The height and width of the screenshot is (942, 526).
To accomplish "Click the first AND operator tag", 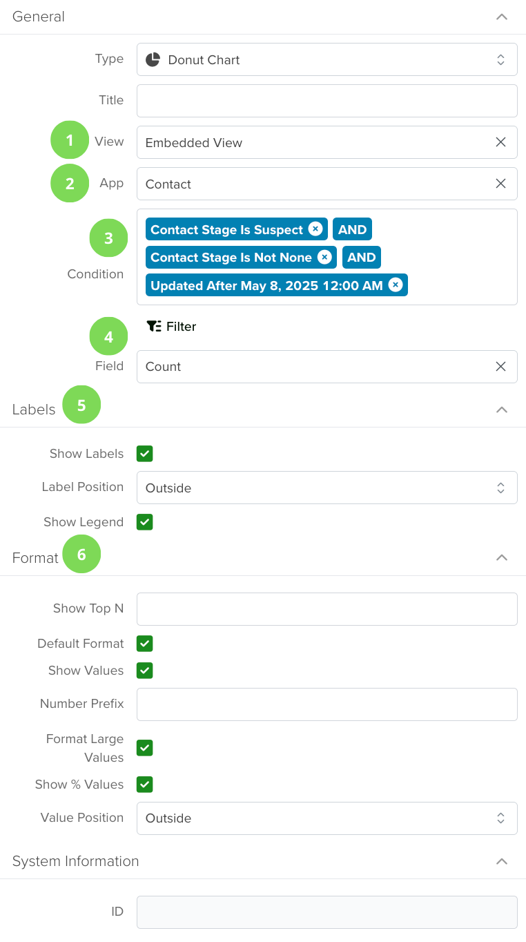I will pyautogui.click(x=352, y=229).
